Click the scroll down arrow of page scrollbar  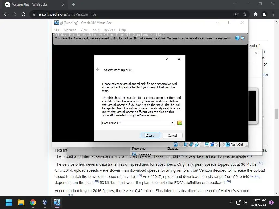(277, 193)
